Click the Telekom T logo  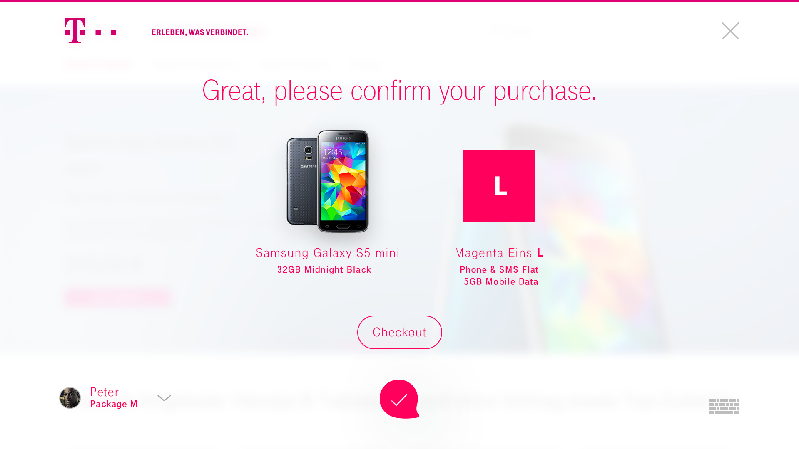tap(75, 31)
